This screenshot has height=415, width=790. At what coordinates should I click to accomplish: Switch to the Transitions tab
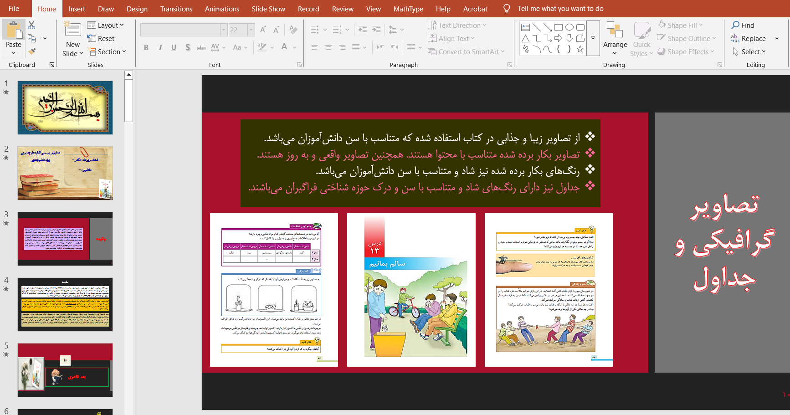(176, 9)
